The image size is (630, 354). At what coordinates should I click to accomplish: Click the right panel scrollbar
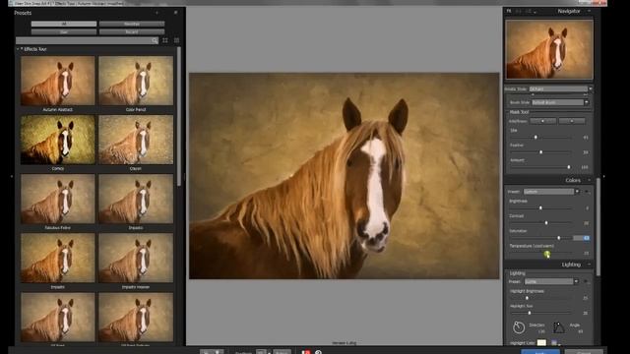click(598, 227)
